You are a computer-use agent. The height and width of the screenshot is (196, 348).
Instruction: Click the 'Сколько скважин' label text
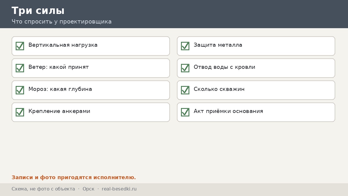219,89
